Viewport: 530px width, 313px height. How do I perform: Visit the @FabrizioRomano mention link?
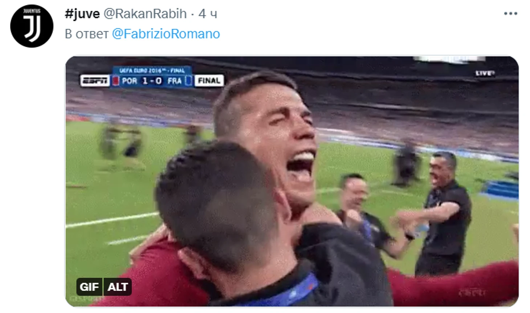pos(166,34)
